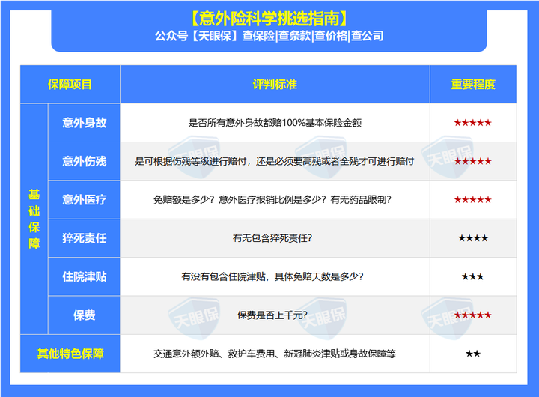Click the five-star rating in 保费 row
The width and height of the screenshot is (539, 397).
click(x=472, y=315)
